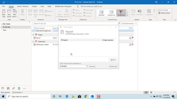Click Tell me what you want to do

point(91,6)
